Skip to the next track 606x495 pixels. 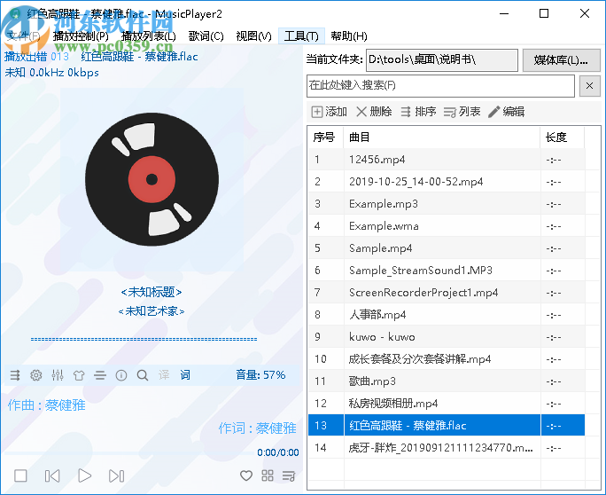tap(116, 475)
